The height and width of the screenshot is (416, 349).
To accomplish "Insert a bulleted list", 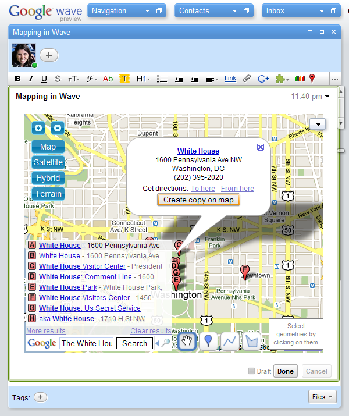I will [162, 79].
